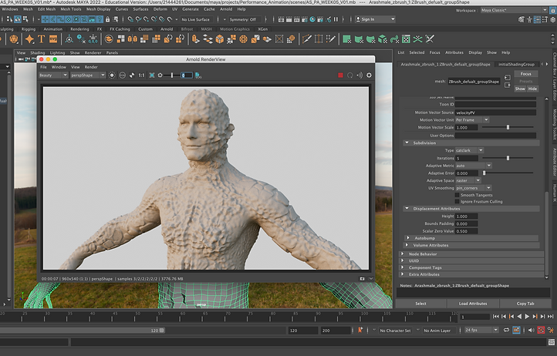Click the Platonic solid shelf icon

(x=14, y=39)
